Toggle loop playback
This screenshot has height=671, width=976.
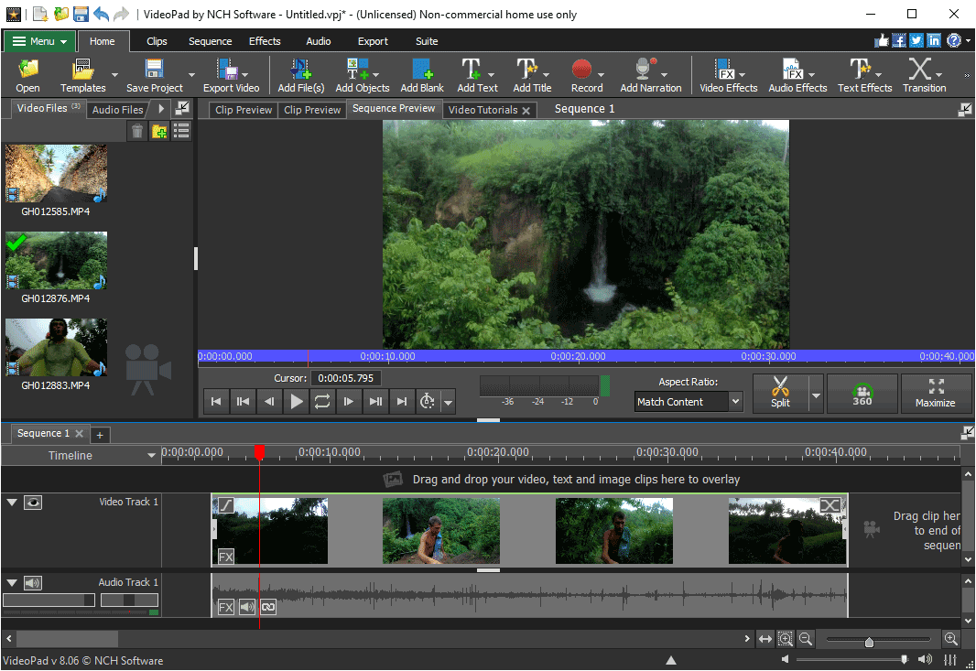321,402
